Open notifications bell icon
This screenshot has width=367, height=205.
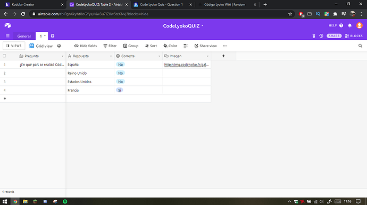pos(349,25)
